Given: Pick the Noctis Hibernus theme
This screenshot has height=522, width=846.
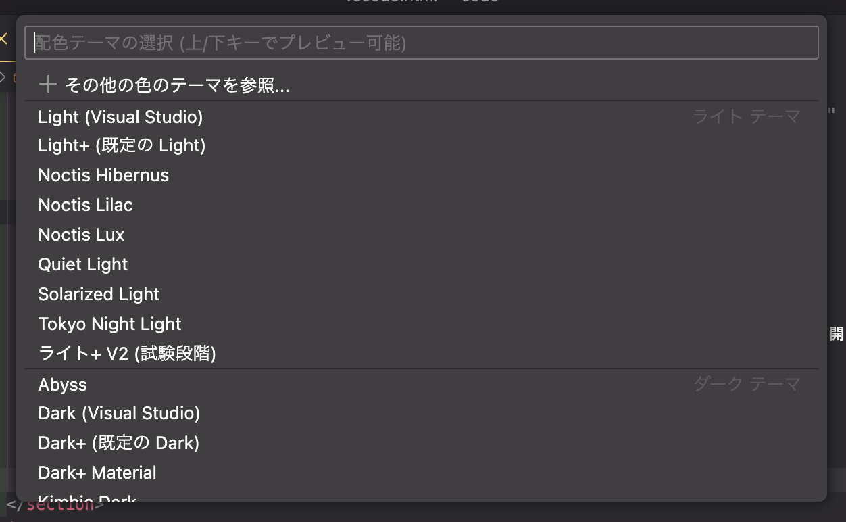Looking at the screenshot, I should tap(103, 175).
